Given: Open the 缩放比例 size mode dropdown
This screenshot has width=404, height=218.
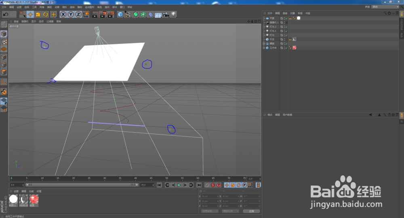Looking at the screenshot, I should point(230,211).
